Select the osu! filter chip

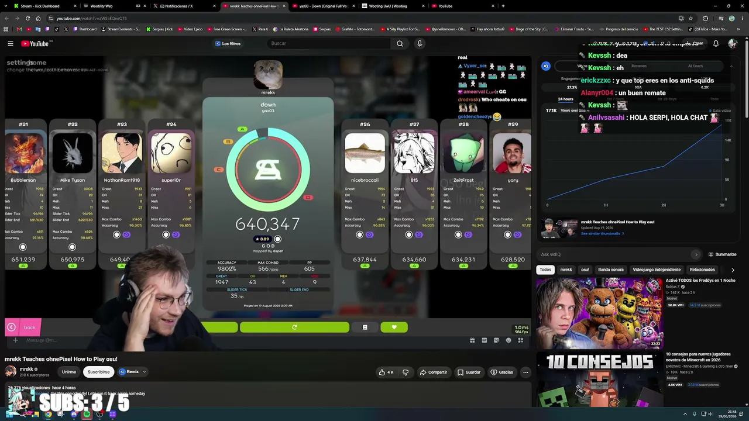585,270
